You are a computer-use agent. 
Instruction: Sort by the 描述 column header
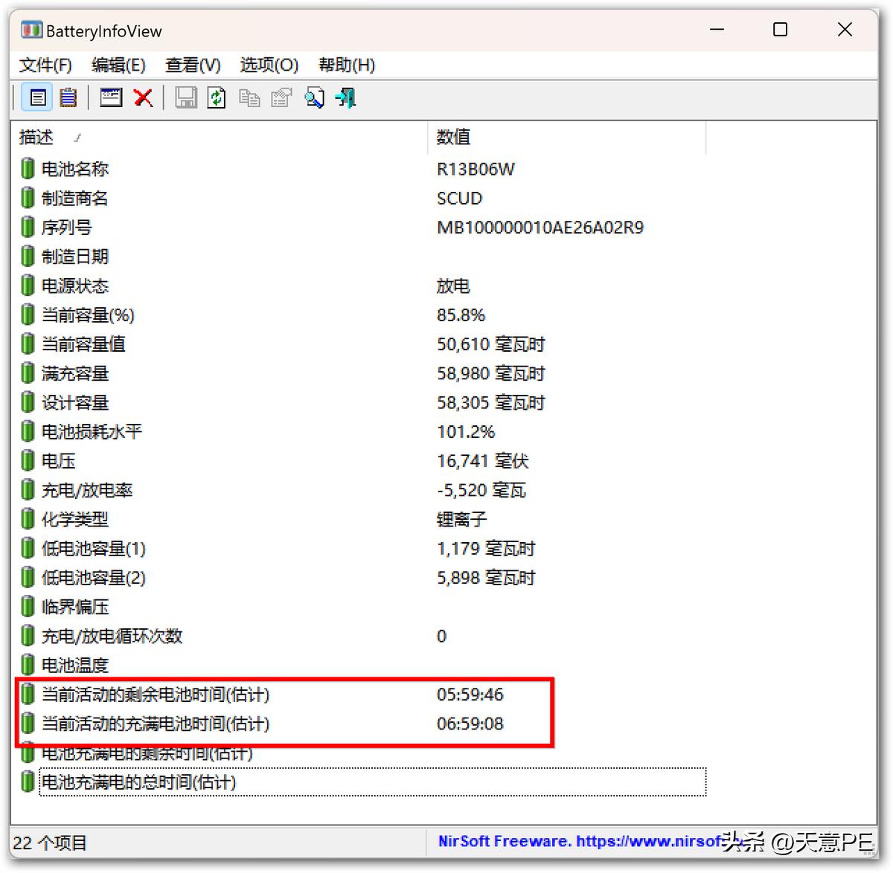point(35,137)
